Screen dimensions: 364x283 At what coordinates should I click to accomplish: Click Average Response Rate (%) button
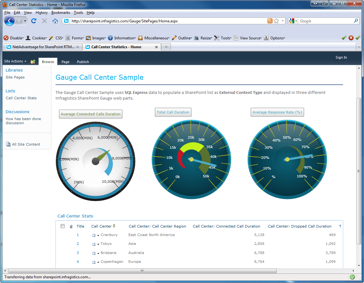click(277, 112)
